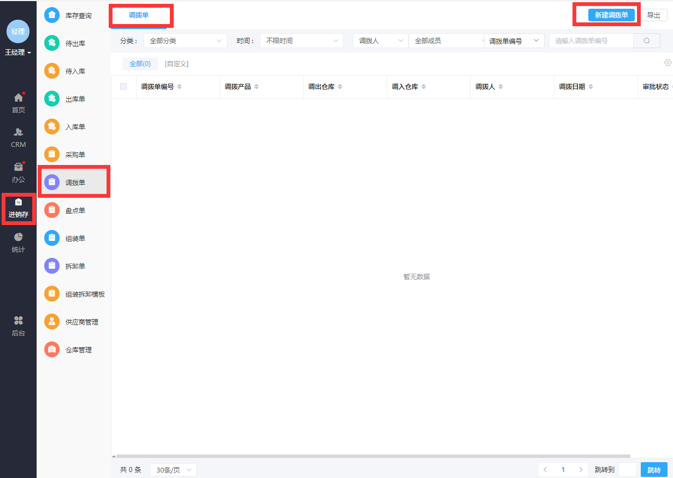The height and width of the screenshot is (478, 673).
Task: Sort by 调拨日期 column arrows
Action: click(x=591, y=87)
